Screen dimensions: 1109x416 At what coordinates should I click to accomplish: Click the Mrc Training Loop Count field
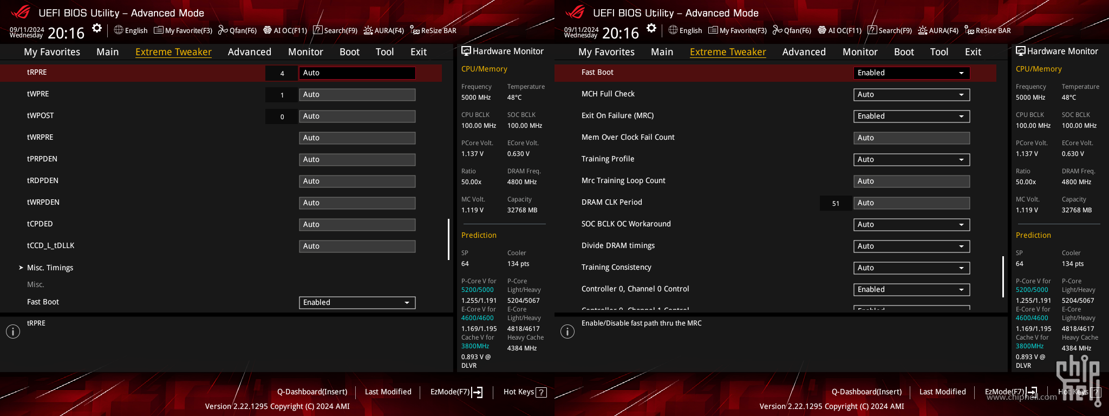[x=912, y=181]
